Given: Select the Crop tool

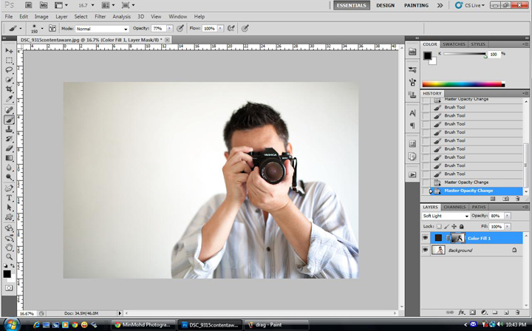Looking at the screenshot, I should point(9,89).
